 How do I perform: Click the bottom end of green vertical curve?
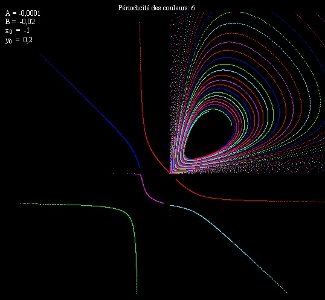point(137,292)
